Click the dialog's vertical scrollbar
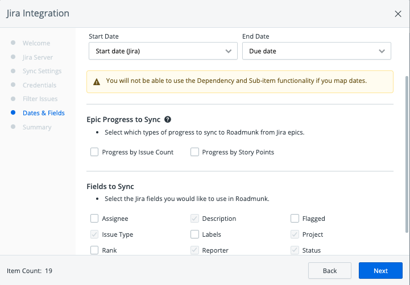Image resolution: width=410 pixels, height=285 pixels. 407,154
